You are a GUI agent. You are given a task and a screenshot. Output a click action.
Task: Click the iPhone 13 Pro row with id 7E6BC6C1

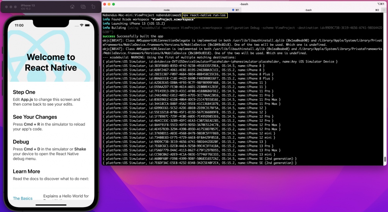(x=188, y=146)
